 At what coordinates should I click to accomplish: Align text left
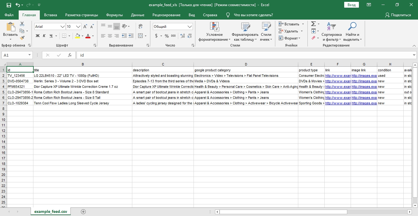(x=103, y=36)
